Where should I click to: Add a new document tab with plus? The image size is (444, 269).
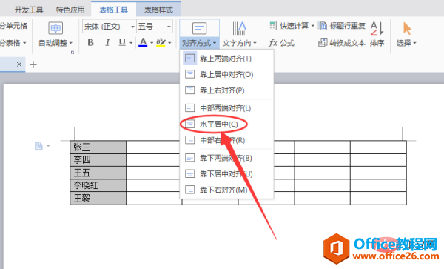pyautogui.click(x=33, y=64)
